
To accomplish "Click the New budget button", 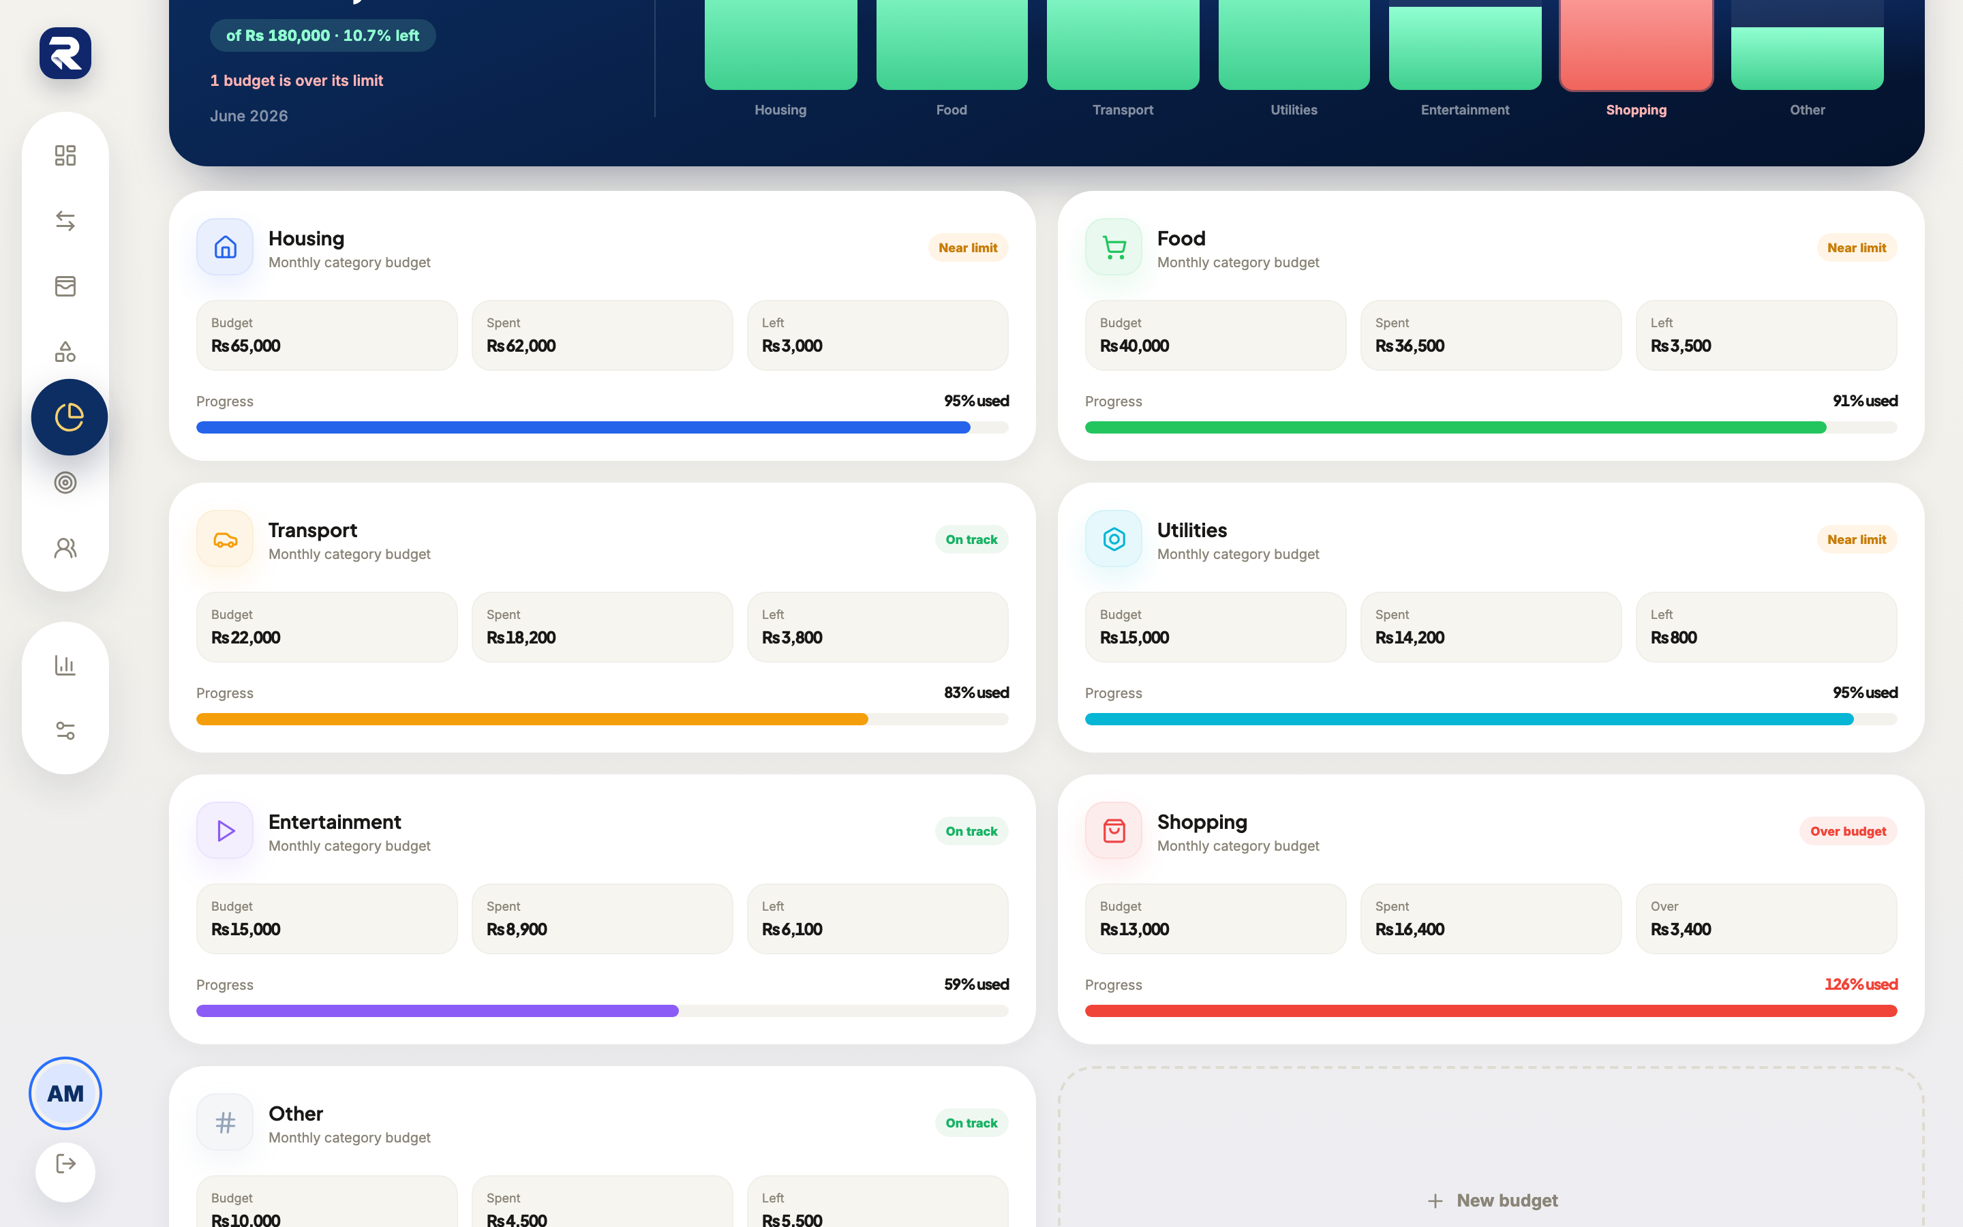I will pyautogui.click(x=1491, y=1200).
